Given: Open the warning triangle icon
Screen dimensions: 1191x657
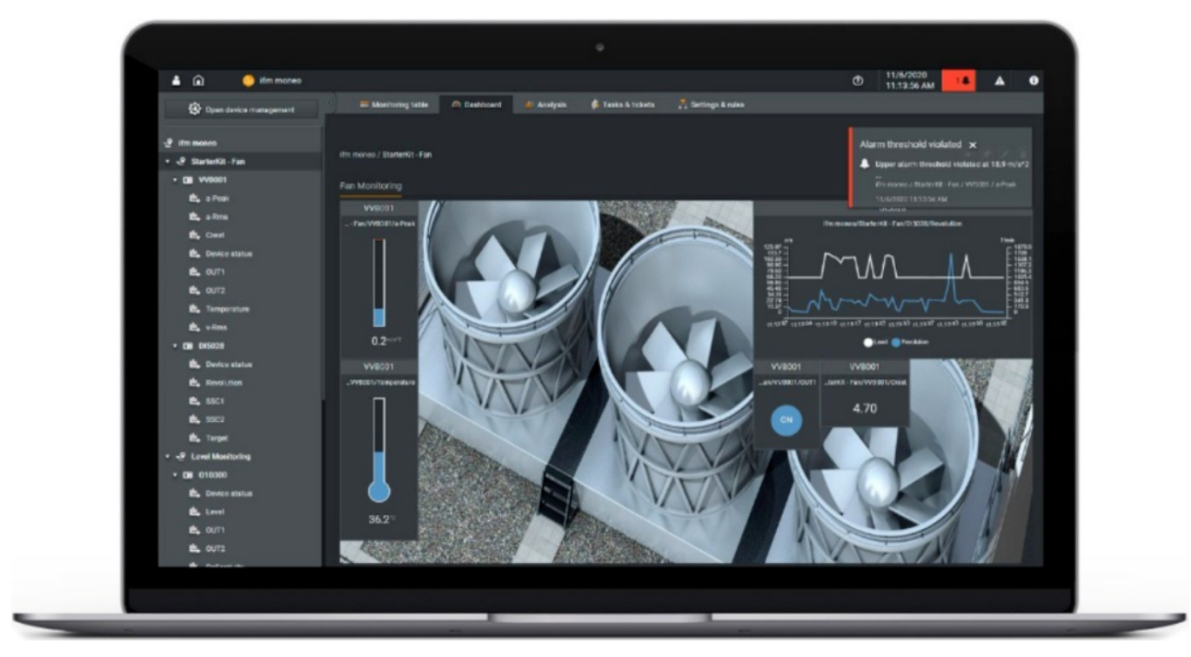Looking at the screenshot, I should [1000, 81].
